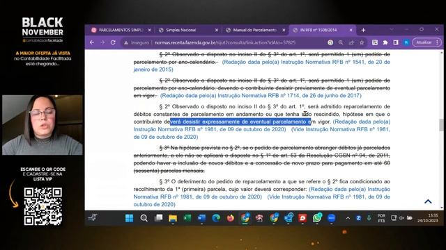Select the IN RFB nº 1508/2014 tab
Image resolution: width=446 pixels, height=250 pixels.
[x=318, y=30]
